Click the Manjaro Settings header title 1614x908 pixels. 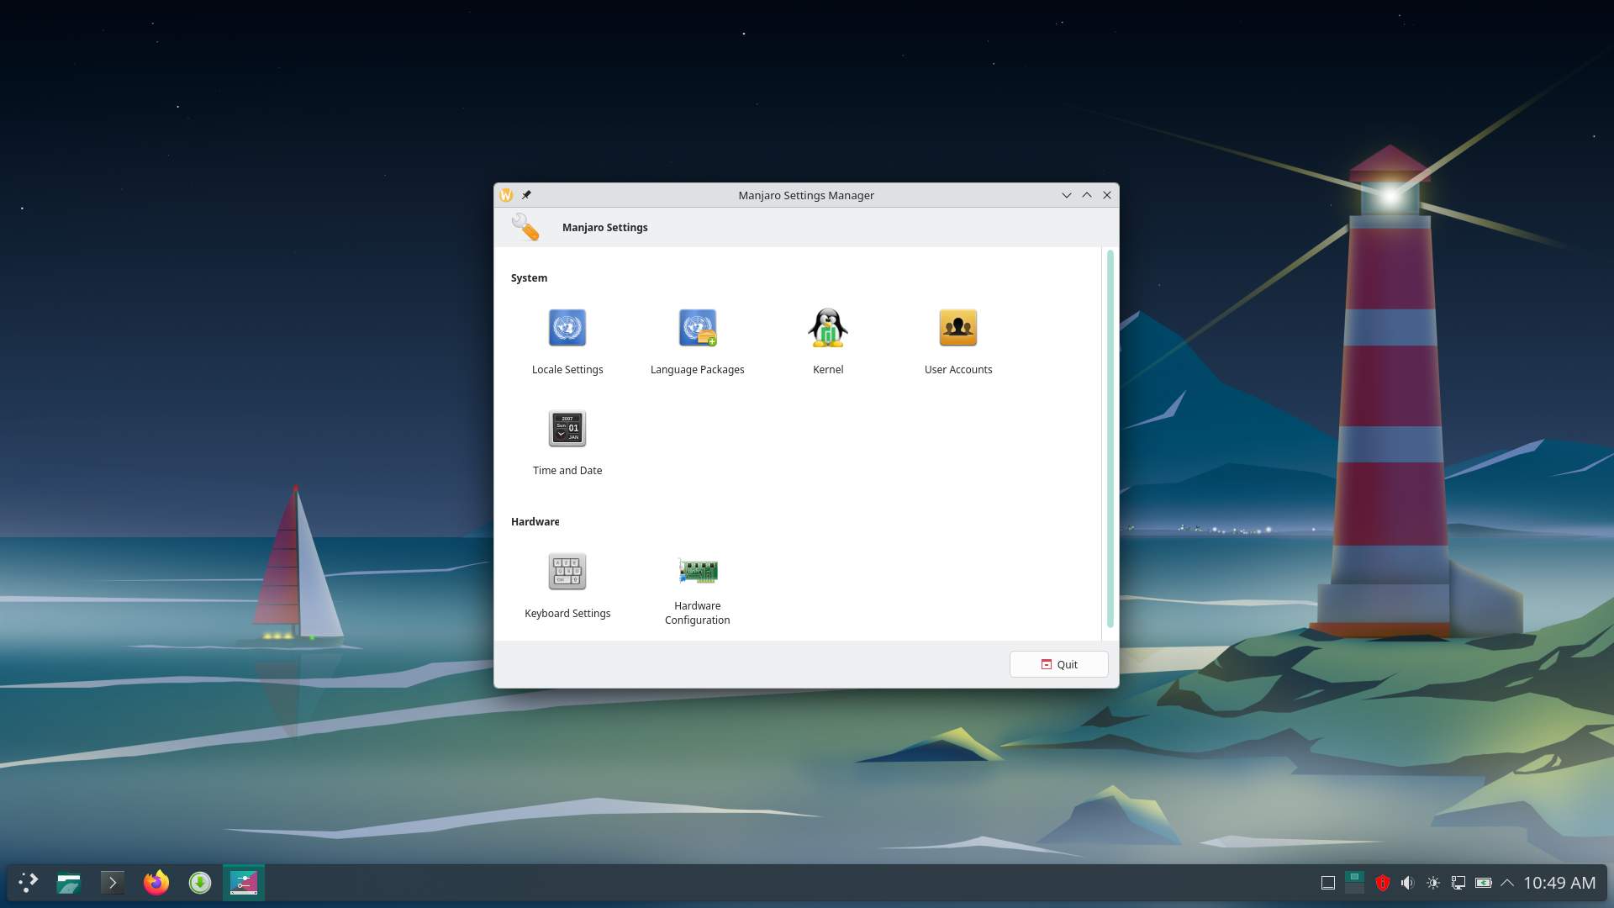click(604, 228)
